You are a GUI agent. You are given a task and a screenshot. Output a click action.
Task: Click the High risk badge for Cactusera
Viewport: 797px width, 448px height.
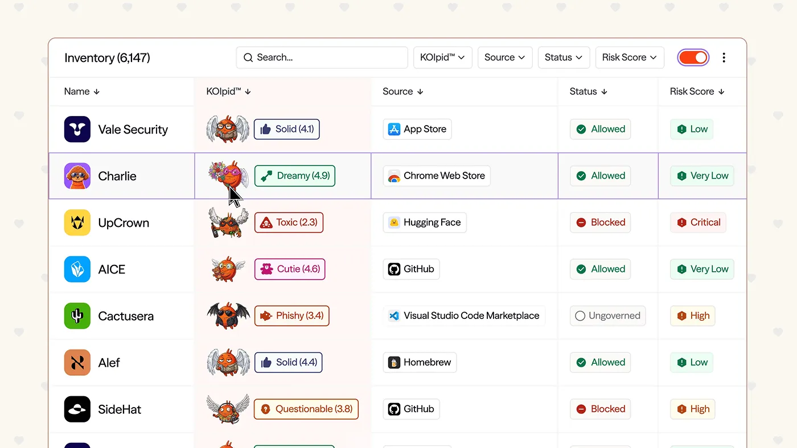click(x=692, y=316)
